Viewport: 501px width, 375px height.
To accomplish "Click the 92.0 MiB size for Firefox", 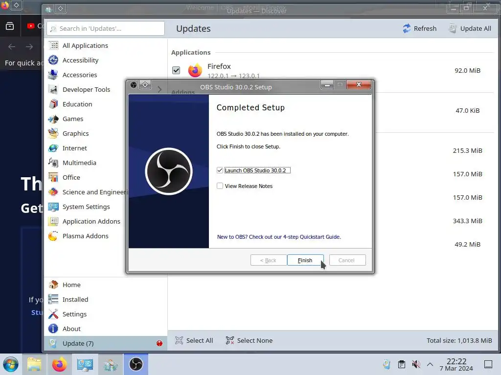I will tap(467, 70).
